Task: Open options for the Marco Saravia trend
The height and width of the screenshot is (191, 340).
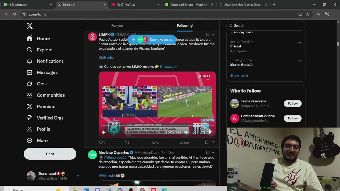Action: click(299, 61)
